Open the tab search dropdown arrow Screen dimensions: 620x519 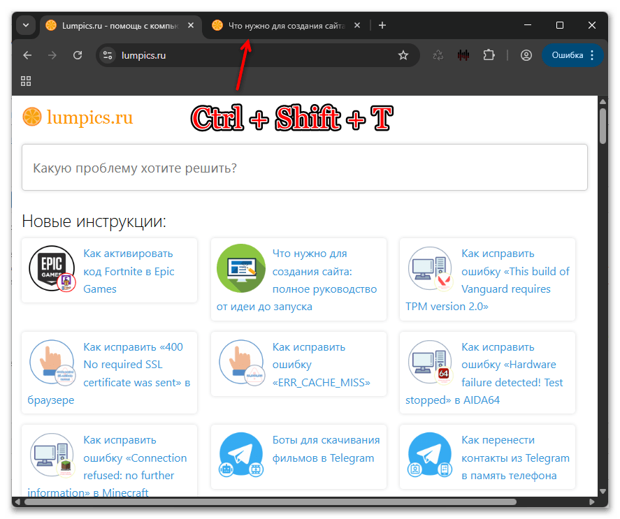coord(26,25)
